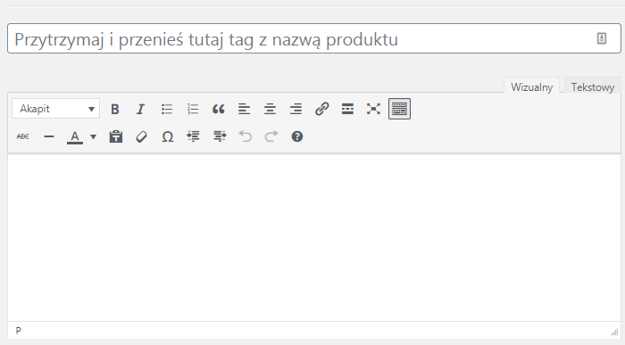
Task: Open keyboard shortcuts help
Action: (x=297, y=137)
